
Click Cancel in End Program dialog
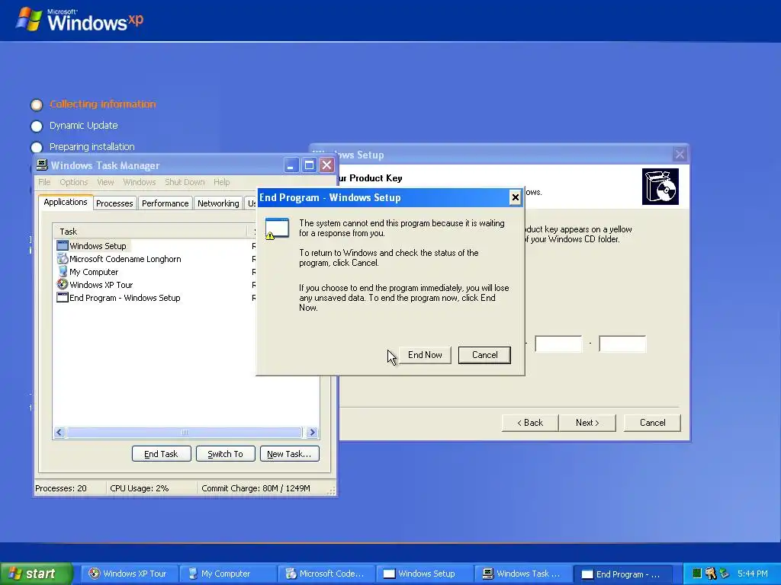point(484,355)
